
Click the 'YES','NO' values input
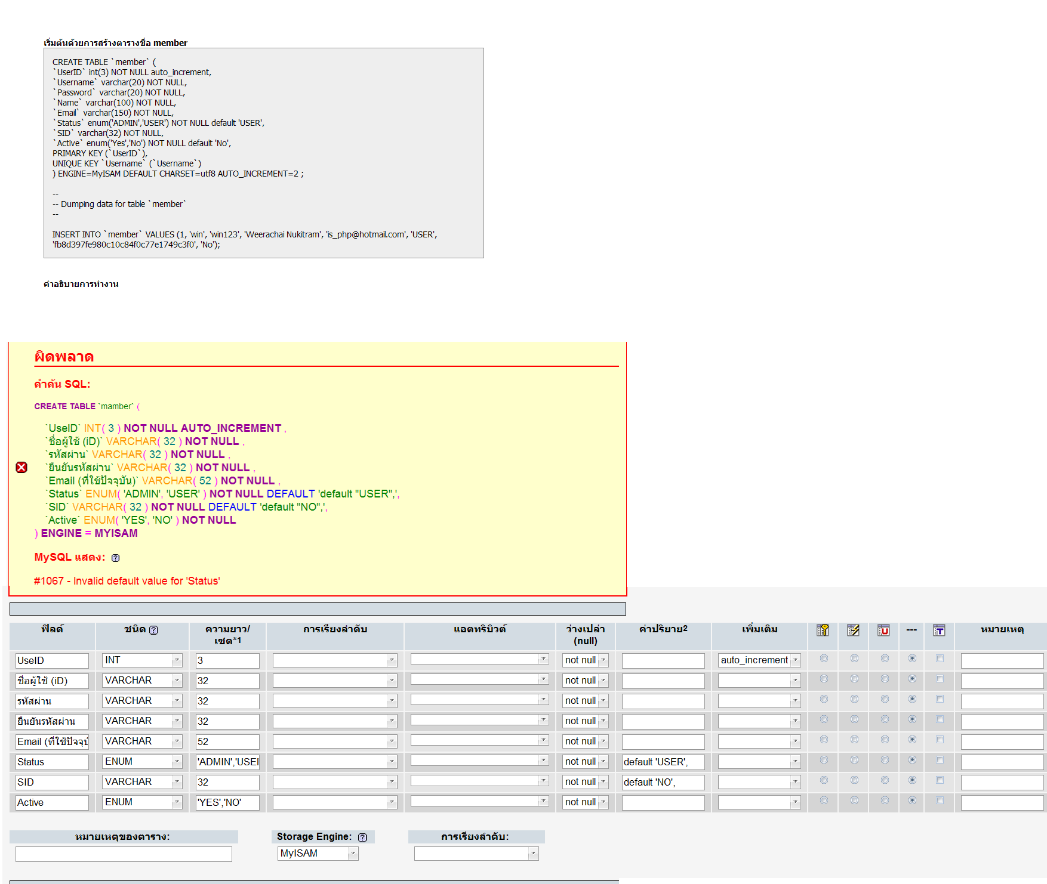tap(227, 802)
